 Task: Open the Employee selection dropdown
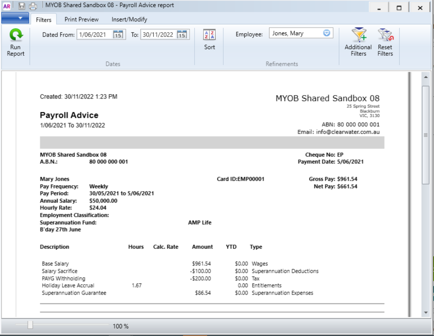coord(327,33)
